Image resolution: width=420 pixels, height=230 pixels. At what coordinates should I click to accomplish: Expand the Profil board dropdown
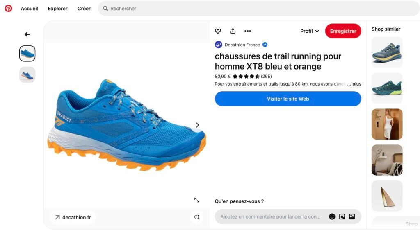(309, 31)
